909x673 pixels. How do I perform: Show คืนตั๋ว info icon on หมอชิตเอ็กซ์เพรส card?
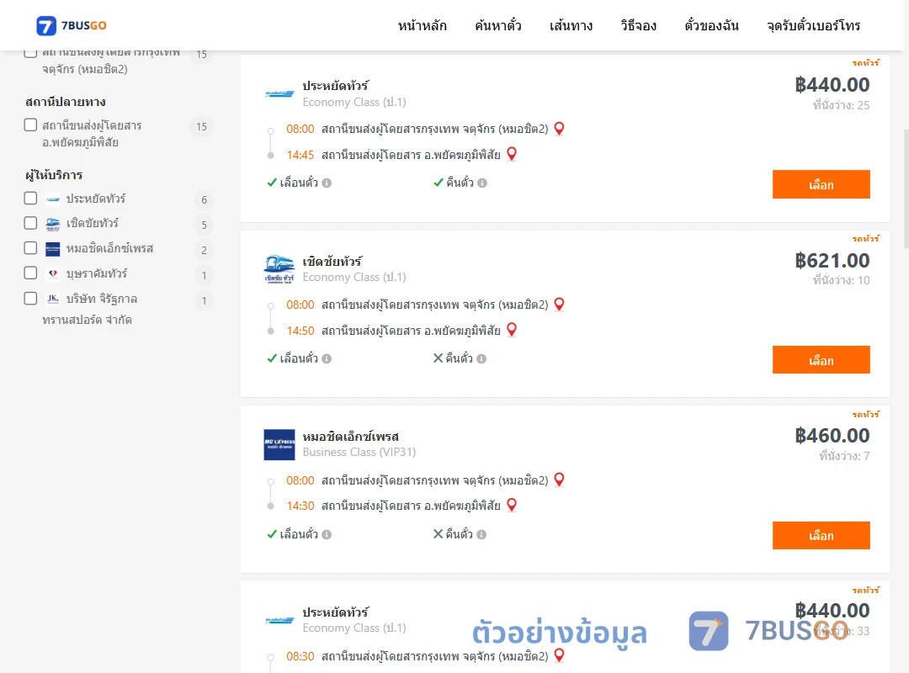click(x=481, y=534)
